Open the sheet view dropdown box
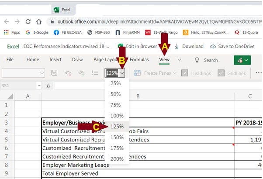This screenshot has width=263, height=179. pyautogui.click(x=23, y=73)
